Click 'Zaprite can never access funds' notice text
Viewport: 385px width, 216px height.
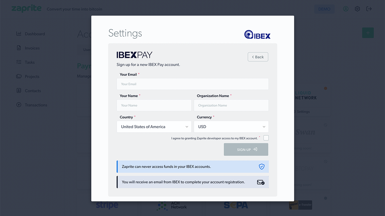click(x=166, y=166)
